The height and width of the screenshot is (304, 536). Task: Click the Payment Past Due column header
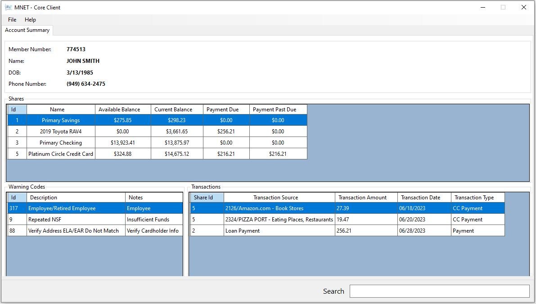[x=278, y=109]
